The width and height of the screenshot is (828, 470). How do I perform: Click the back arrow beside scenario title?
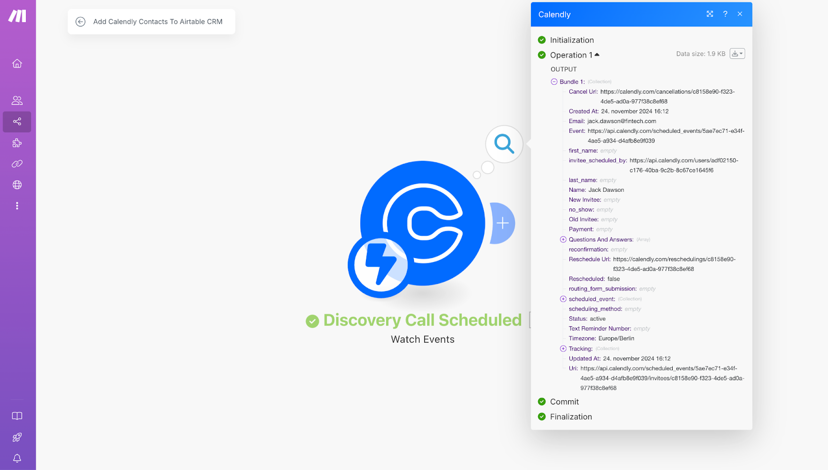coord(80,22)
